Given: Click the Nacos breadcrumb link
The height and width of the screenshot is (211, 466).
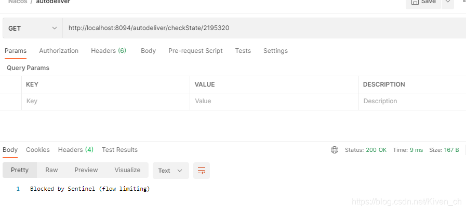Looking at the screenshot, I should click(x=18, y=2).
